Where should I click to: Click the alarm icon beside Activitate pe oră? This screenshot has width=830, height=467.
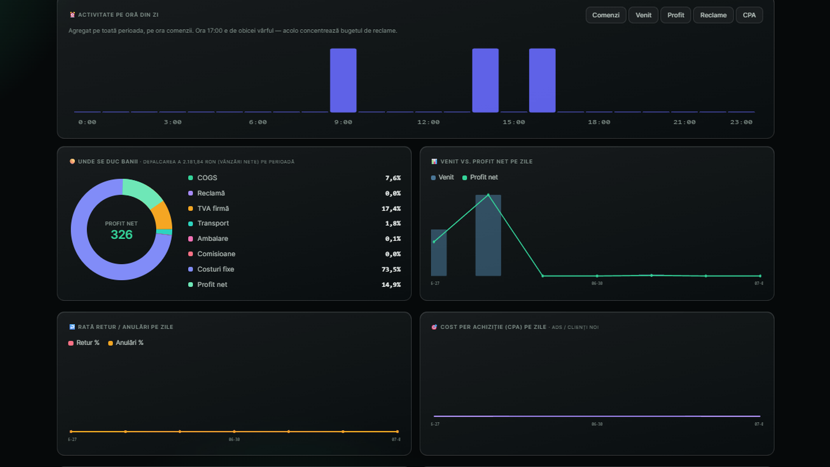point(72,15)
